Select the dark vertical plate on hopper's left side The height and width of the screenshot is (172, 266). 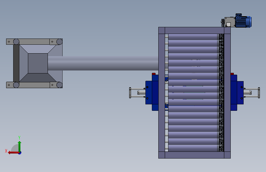tap(16, 63)
